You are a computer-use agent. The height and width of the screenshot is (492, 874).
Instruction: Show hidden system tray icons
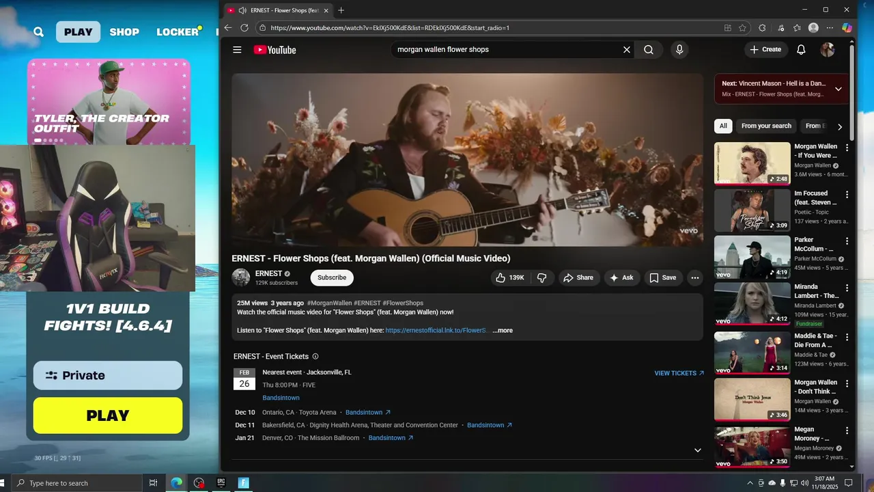(750, 483)
